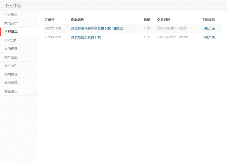The width and height of the screenshot is (227, 162).
Task: Open the VIP记录 page
Action: [x=10, y=40]
